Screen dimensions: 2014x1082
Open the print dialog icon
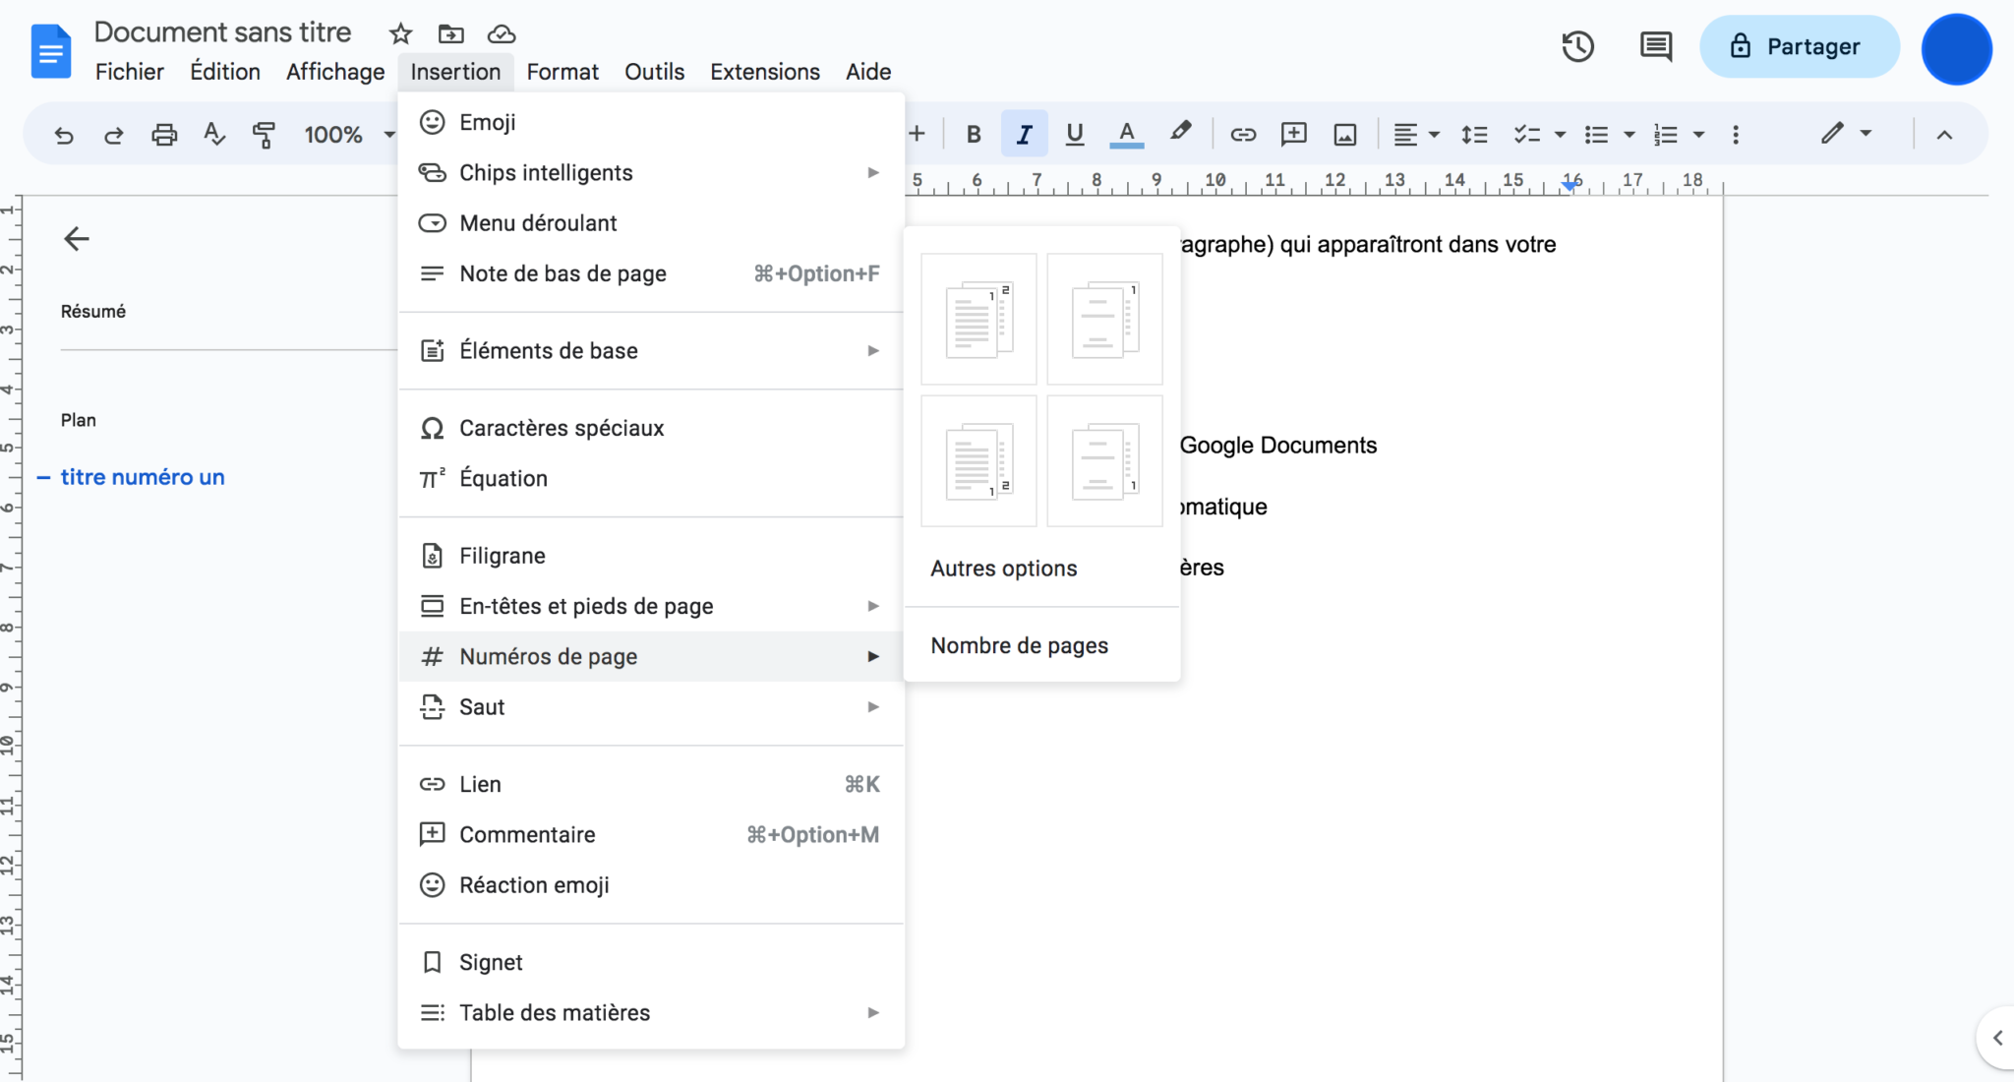tap(164, 134)
